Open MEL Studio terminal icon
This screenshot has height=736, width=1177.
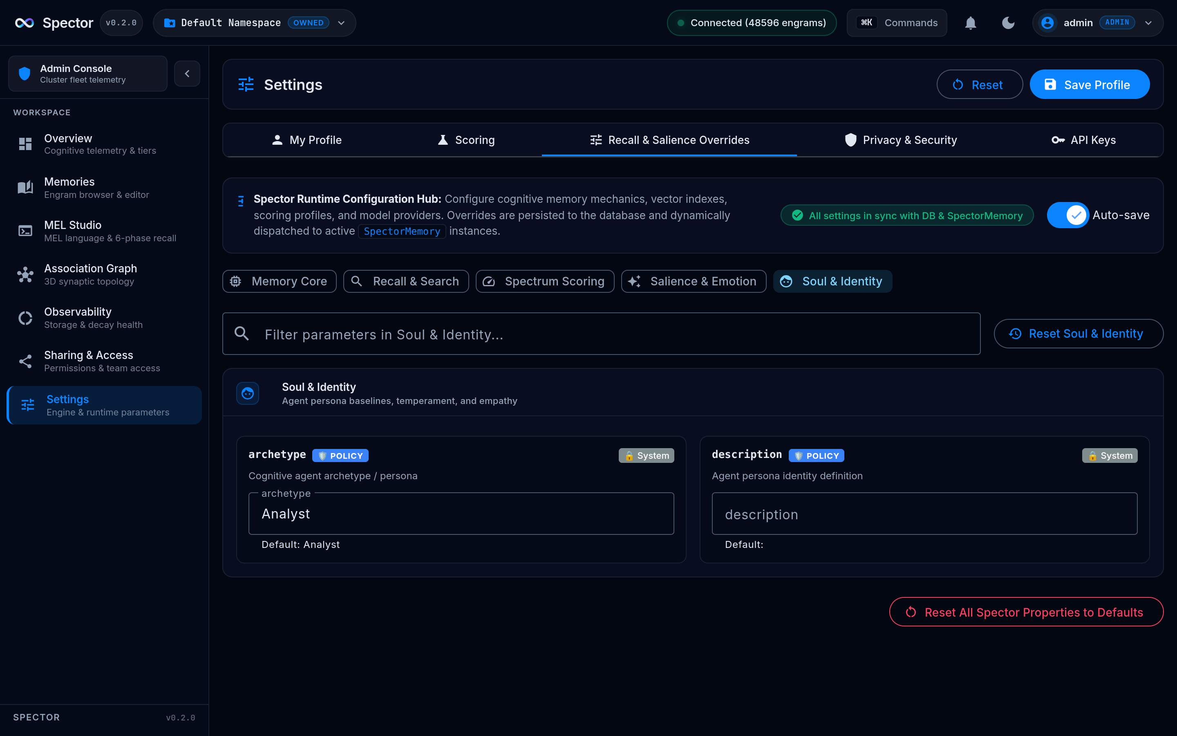25,231
